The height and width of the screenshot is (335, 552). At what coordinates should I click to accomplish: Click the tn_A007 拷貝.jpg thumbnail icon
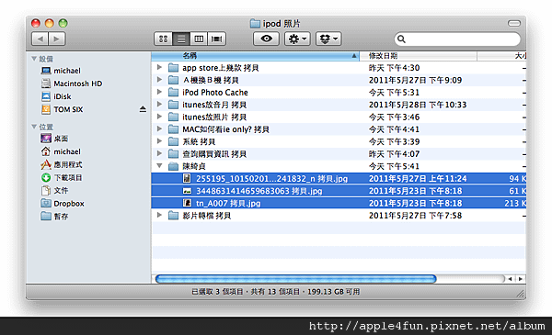pos(187,203)
